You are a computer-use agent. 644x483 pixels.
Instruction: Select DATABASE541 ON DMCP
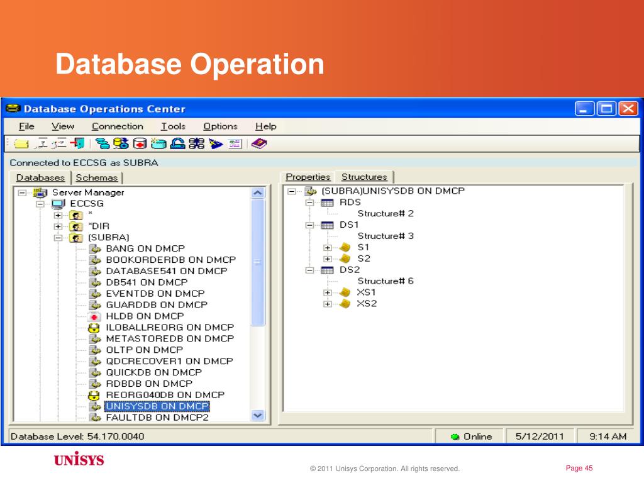[x=166, y=271]
